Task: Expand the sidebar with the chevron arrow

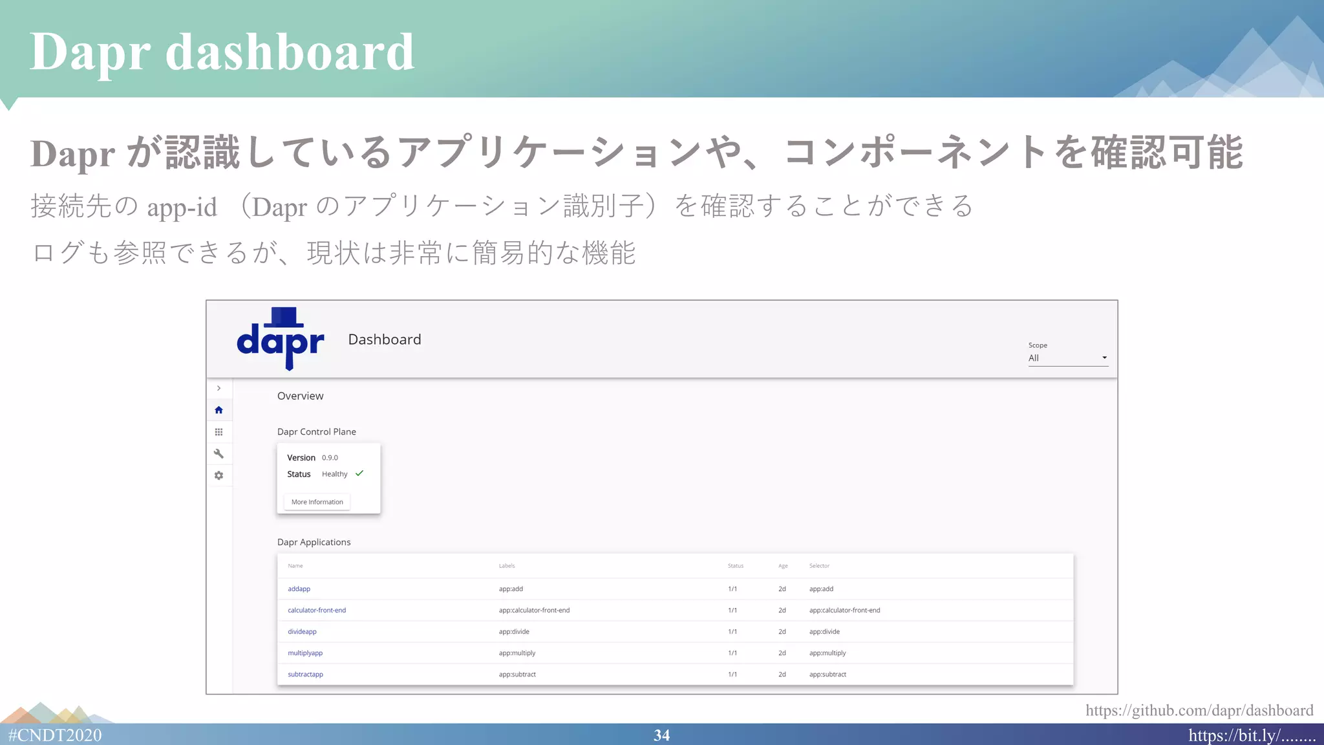Action: 219,388
